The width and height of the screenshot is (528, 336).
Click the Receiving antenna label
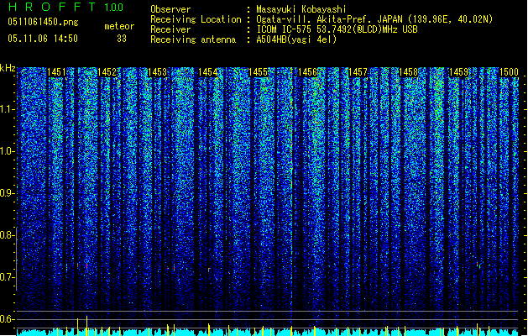click(193, 39)
